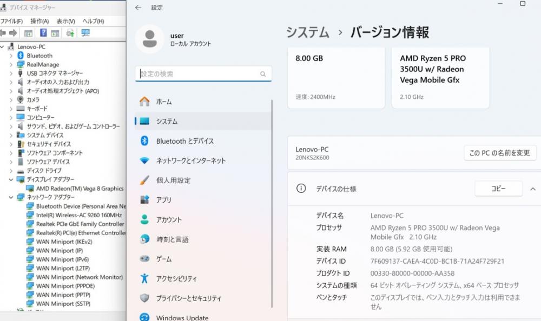The width and height of the screenshot is (541, 321).
Task: Click the Settings sidebar scrollbar
Action: (272, 203)
